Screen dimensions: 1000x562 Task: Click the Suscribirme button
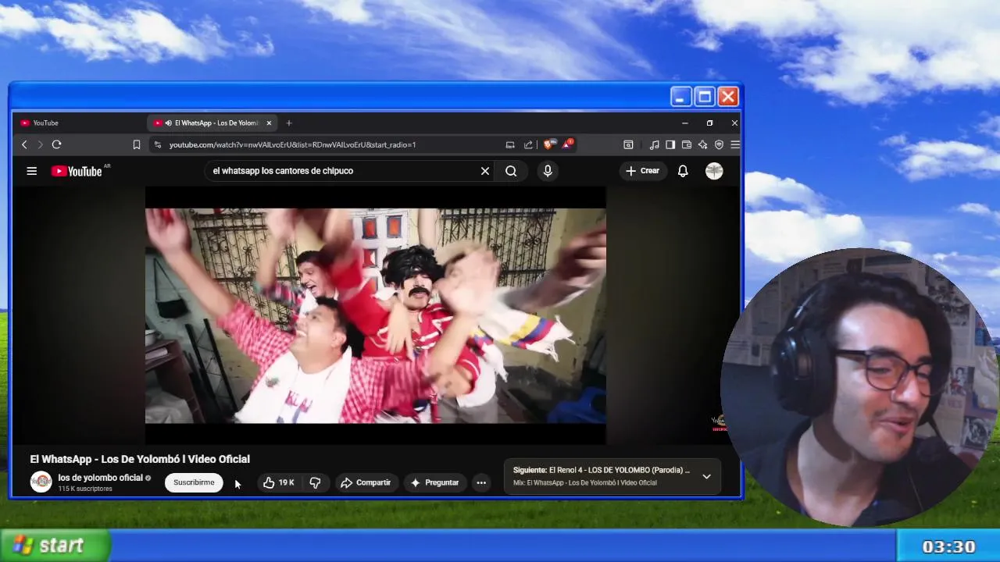point(194,482)
